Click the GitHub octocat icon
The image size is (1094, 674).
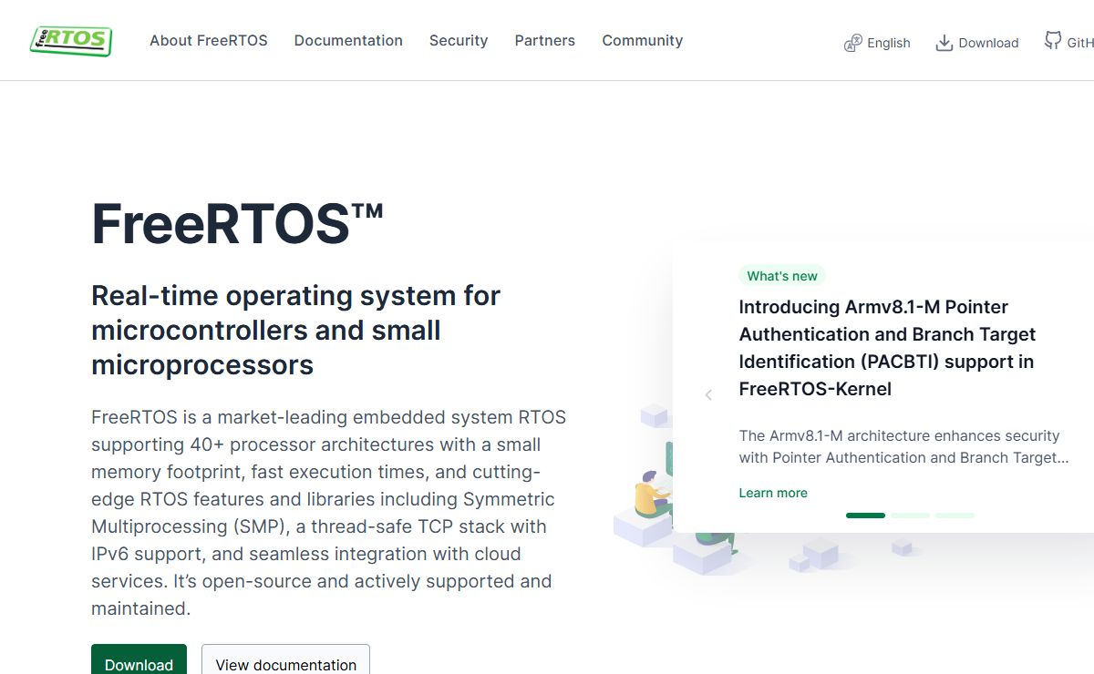coord(1053,41)
